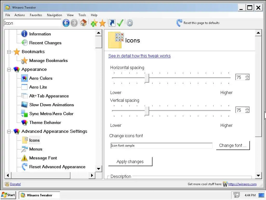The width and height of the screenshot is (266, 200).
Task: Add this page to bookmarks (star with plus)
Action: 94,23
